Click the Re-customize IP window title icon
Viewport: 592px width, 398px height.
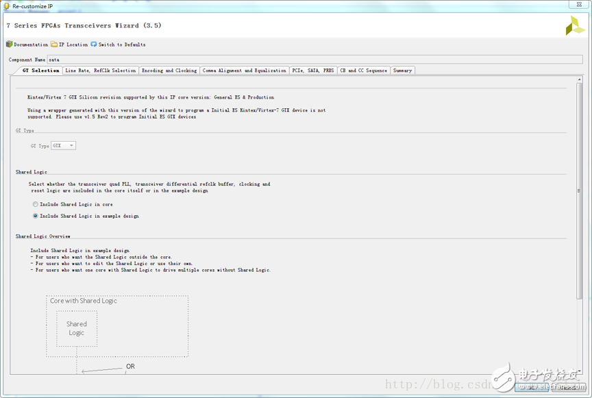[x=7, y=5]
